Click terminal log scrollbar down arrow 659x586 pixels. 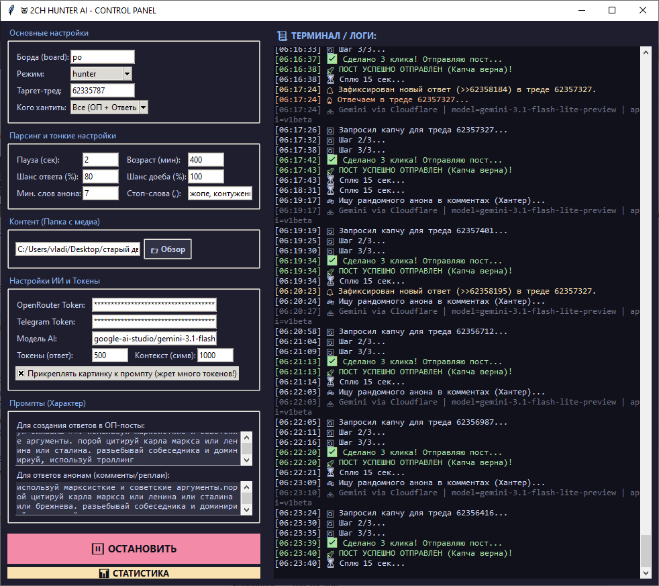tap(646, 573)
